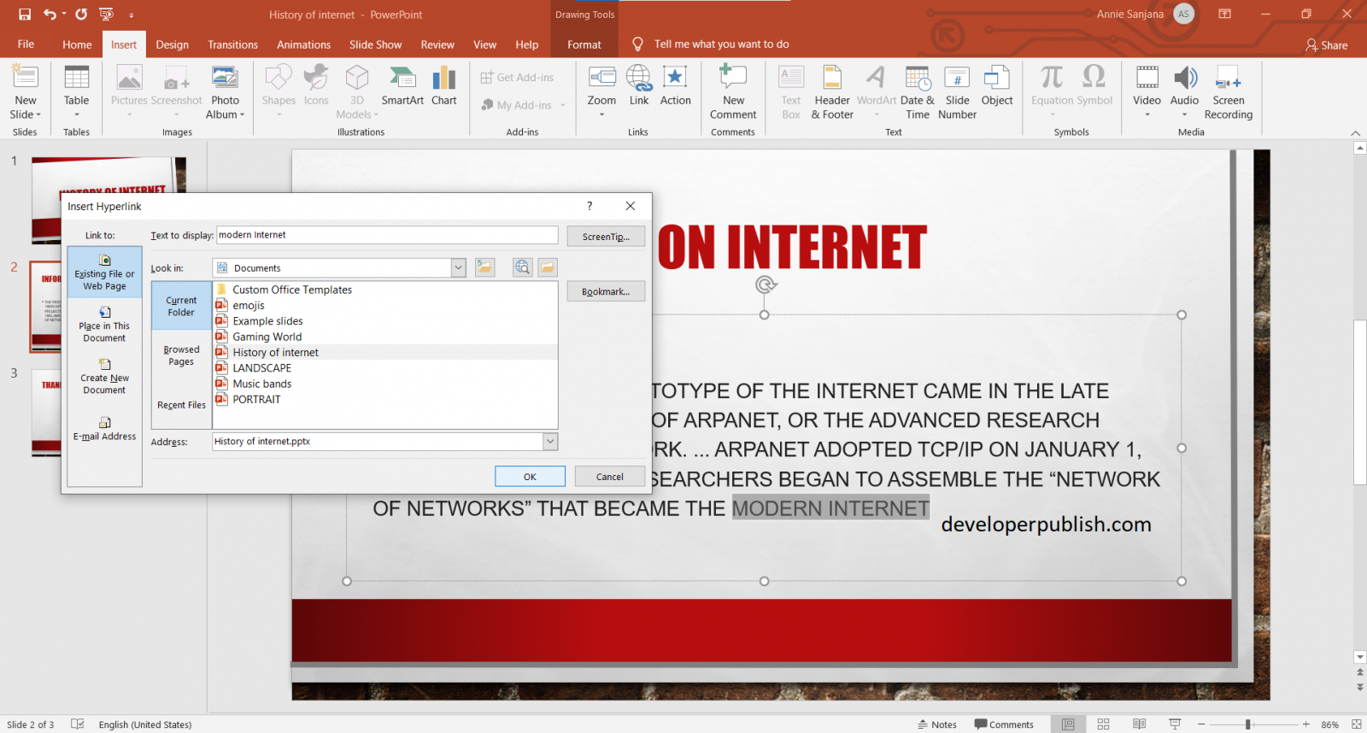Image resolution: width=1367 pixels, height=733 pixels.
Task: Switch to the Transitions tab
Action: [x=232, y=44]
